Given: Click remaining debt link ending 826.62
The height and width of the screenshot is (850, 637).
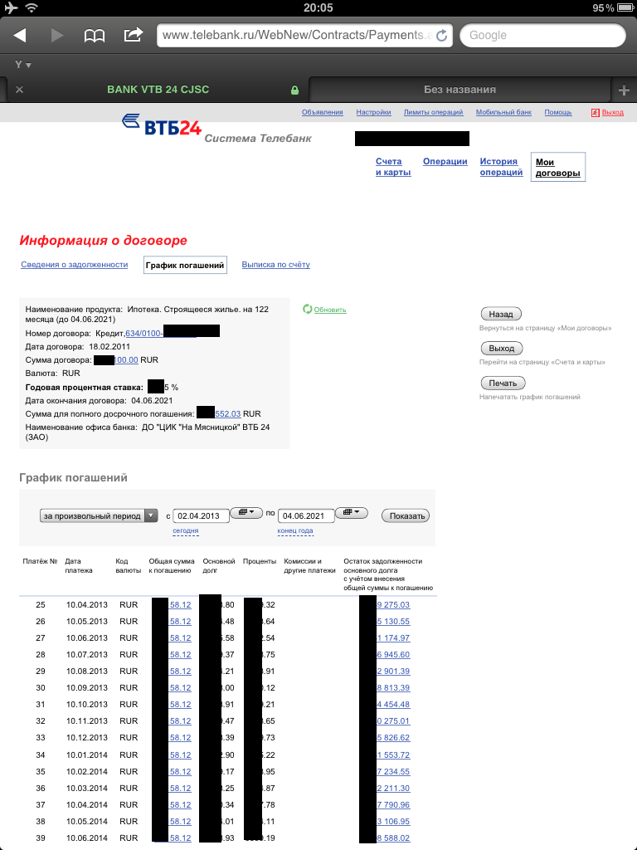Looking at the screenshot, I should tap(393, 737).
